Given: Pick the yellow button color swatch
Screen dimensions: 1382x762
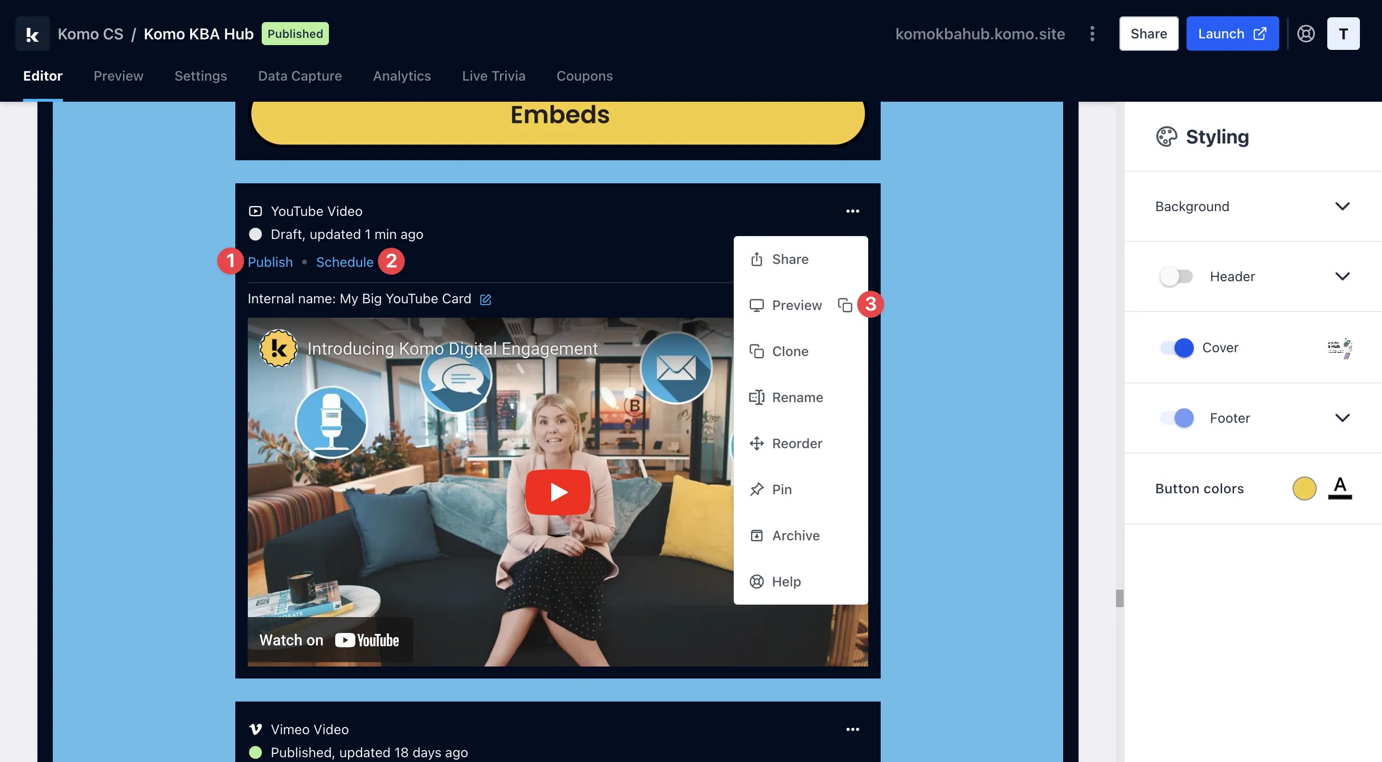Looking at the screenshot, I should tap(1304, 488).
